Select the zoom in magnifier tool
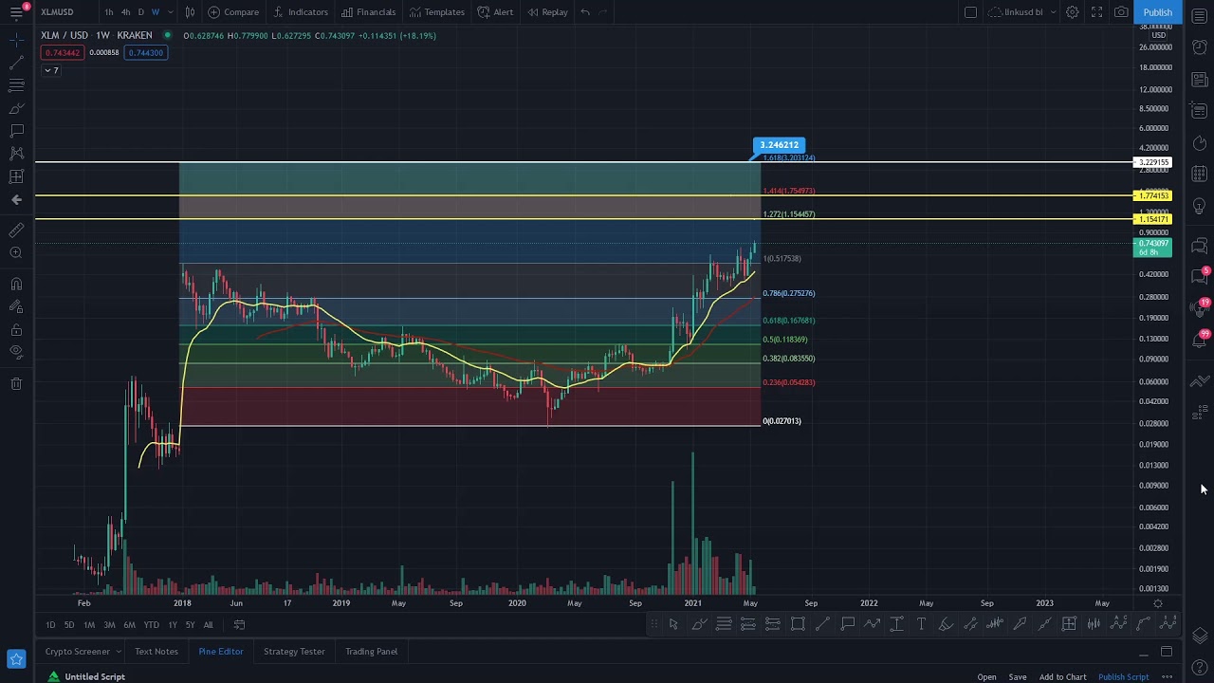The height and width of the screenshot is (683, 1214). [16, 252]
